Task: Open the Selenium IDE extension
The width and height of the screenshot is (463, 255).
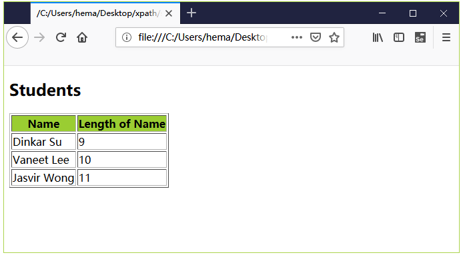Action: tap(420, 37)
